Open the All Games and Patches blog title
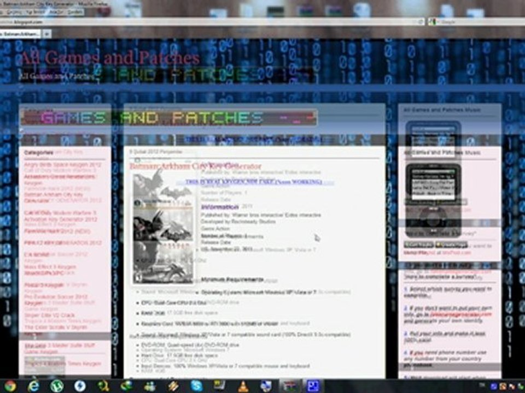This screenshot has width=525, height=393. 110,58
